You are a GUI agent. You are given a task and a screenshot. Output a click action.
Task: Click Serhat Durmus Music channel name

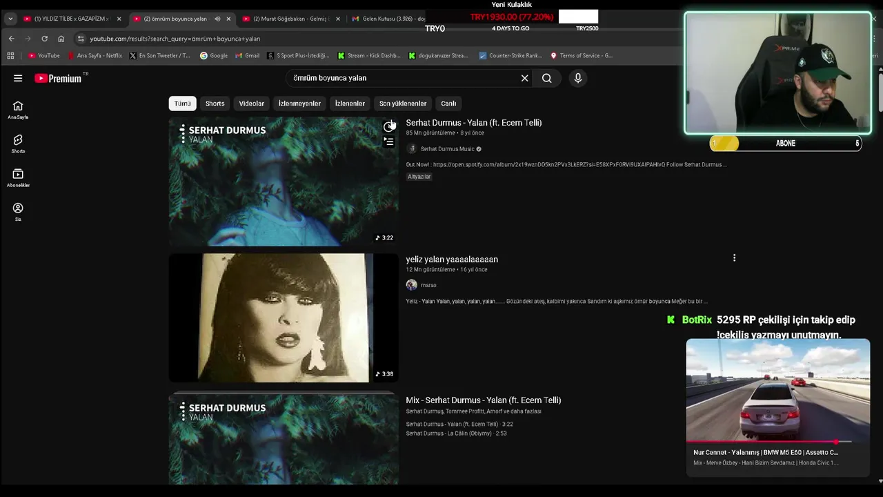(x=447, y=149)
